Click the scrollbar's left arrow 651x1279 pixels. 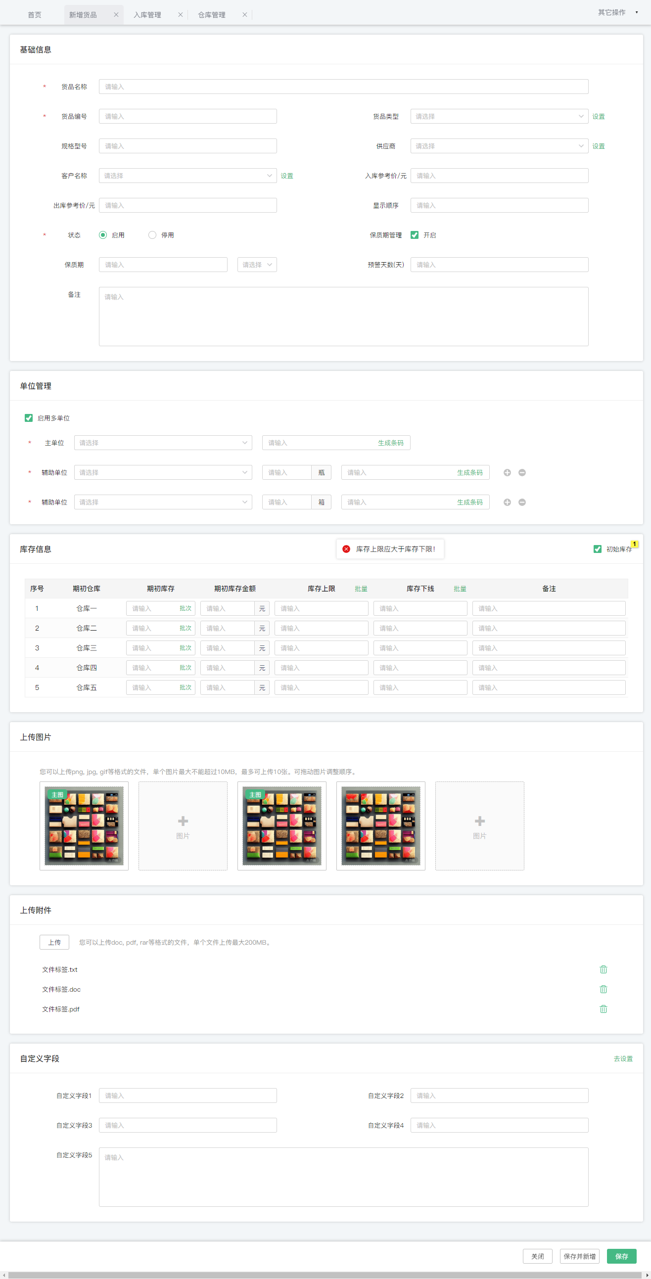coord(3,1275)
